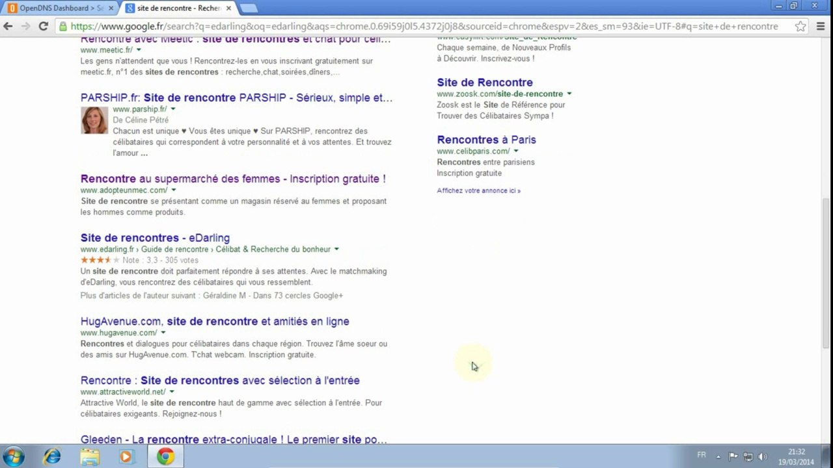Open the PARSHIP.fr search result title
The image size is (833, 468).
(236, 98)
